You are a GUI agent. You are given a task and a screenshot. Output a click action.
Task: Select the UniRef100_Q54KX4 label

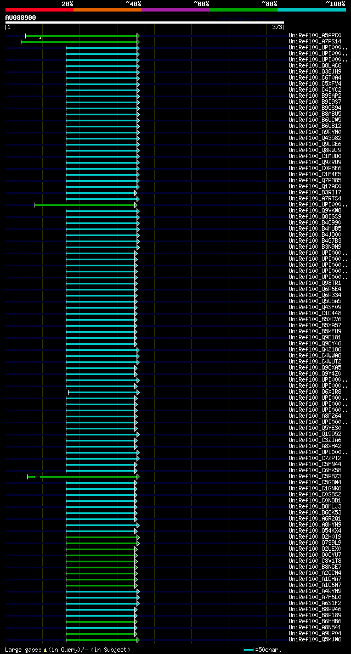pyautogui.click(x=315, y=532)
